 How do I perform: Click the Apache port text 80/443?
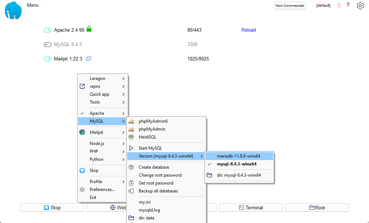click(x=194, y=30)
